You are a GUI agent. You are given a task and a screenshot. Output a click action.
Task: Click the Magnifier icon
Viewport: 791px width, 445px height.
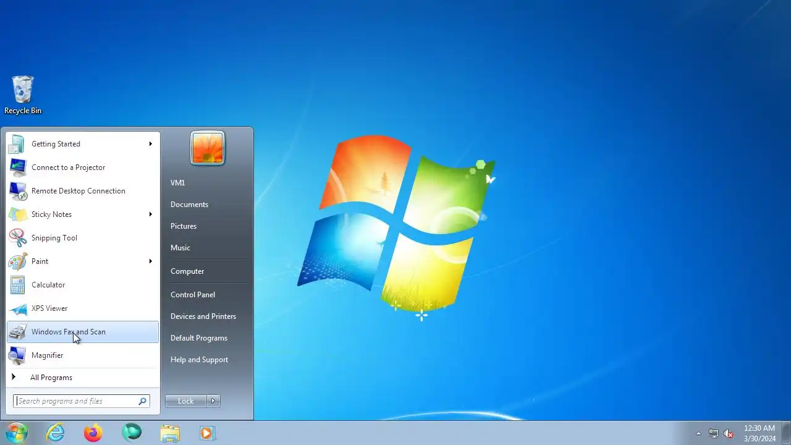17,355
